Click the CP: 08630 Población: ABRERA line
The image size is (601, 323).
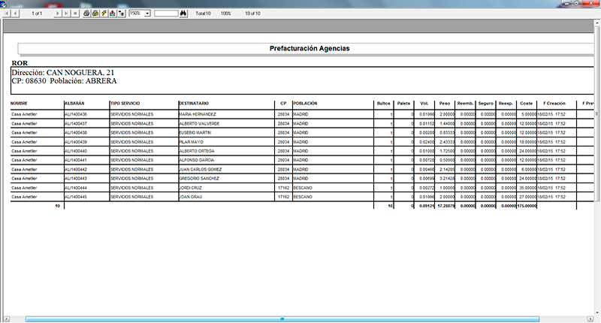(64, 81)
